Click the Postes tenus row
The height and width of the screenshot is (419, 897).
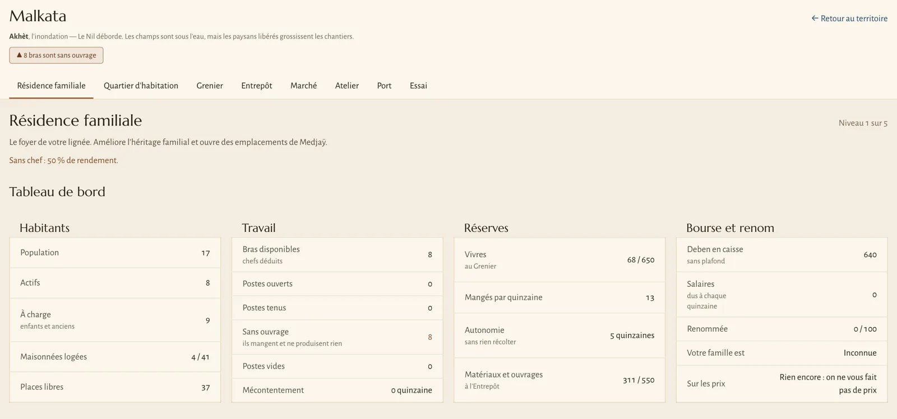point(337,308)
